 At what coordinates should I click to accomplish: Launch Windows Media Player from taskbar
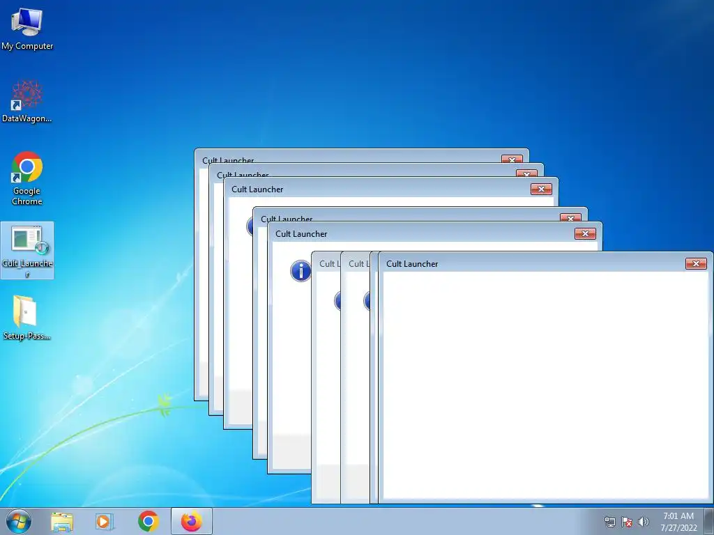click(x=105, y=521)
